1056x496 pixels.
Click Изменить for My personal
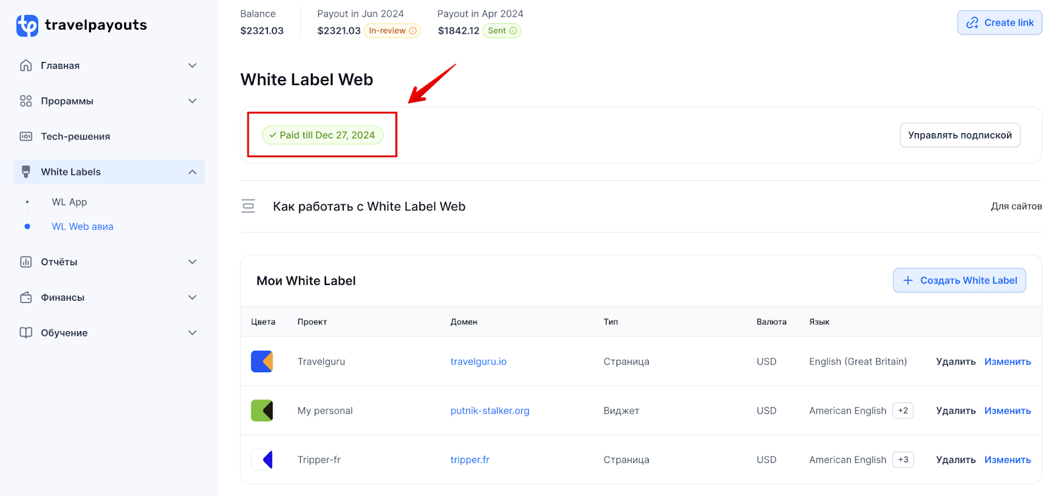click(1007, 410)
